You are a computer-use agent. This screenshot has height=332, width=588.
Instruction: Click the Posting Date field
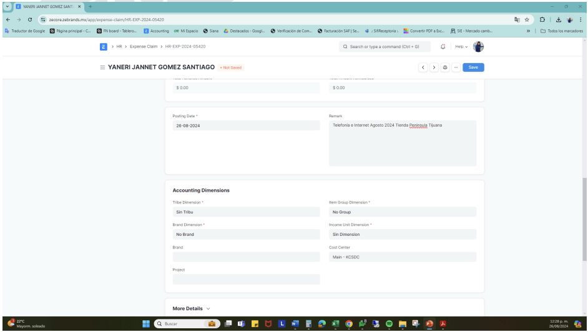246,125
